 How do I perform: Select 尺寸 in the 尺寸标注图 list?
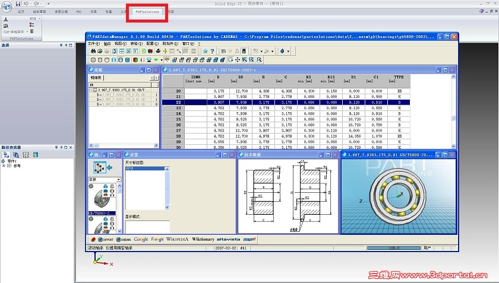pyautogui.click(x=145, y=168)
